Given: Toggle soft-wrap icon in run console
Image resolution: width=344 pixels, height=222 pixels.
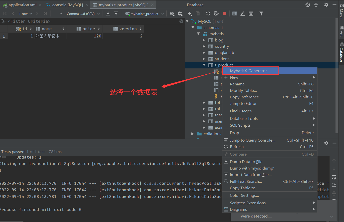Looking at the screenshot, I should 334,177.
